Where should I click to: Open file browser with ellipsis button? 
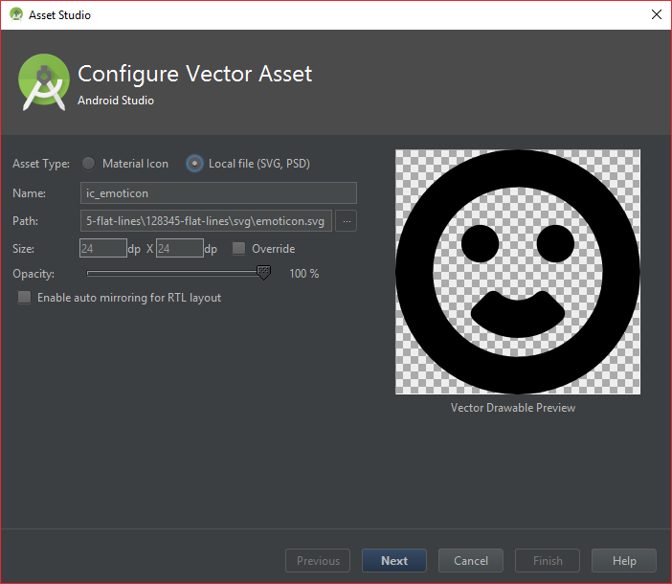(347, 221)
